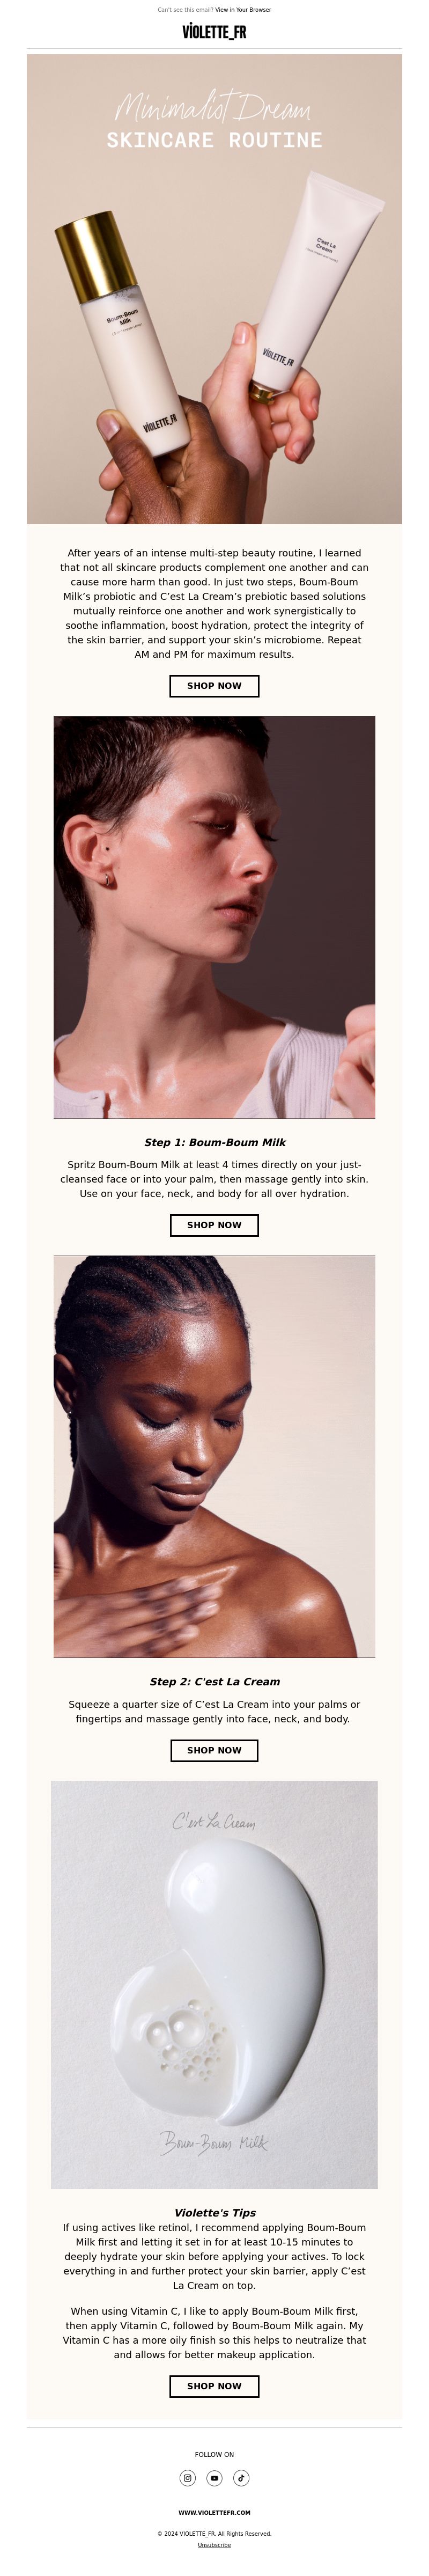Open the cream and milk texture swatch image

tap(214, 1985)
